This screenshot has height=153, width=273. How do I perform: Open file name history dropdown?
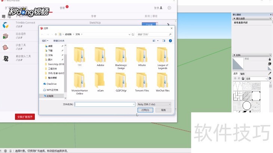click(x=134, y=104)
